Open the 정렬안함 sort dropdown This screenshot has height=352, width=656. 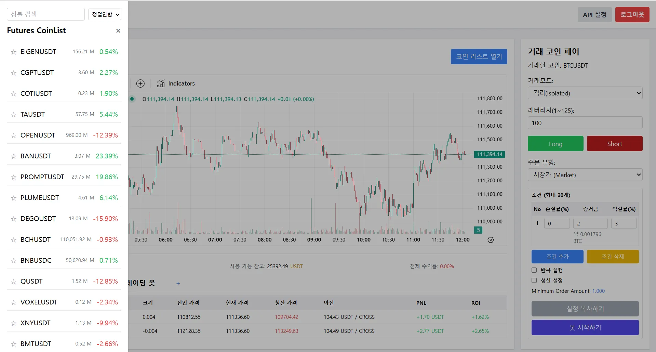(105, 14)
